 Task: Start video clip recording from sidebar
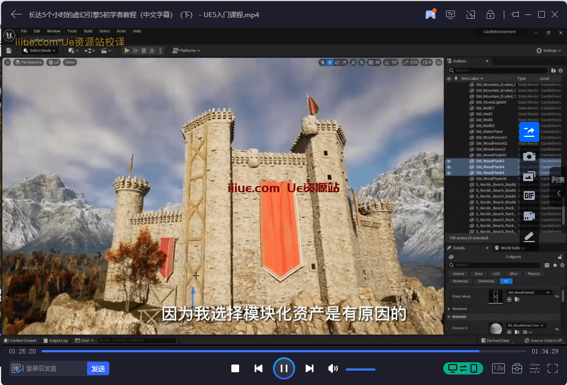(529, 216)
